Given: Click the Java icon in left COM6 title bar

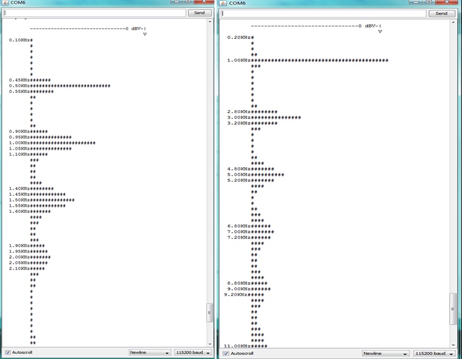Looking at the screenshot, I should (x=5, y=3).
